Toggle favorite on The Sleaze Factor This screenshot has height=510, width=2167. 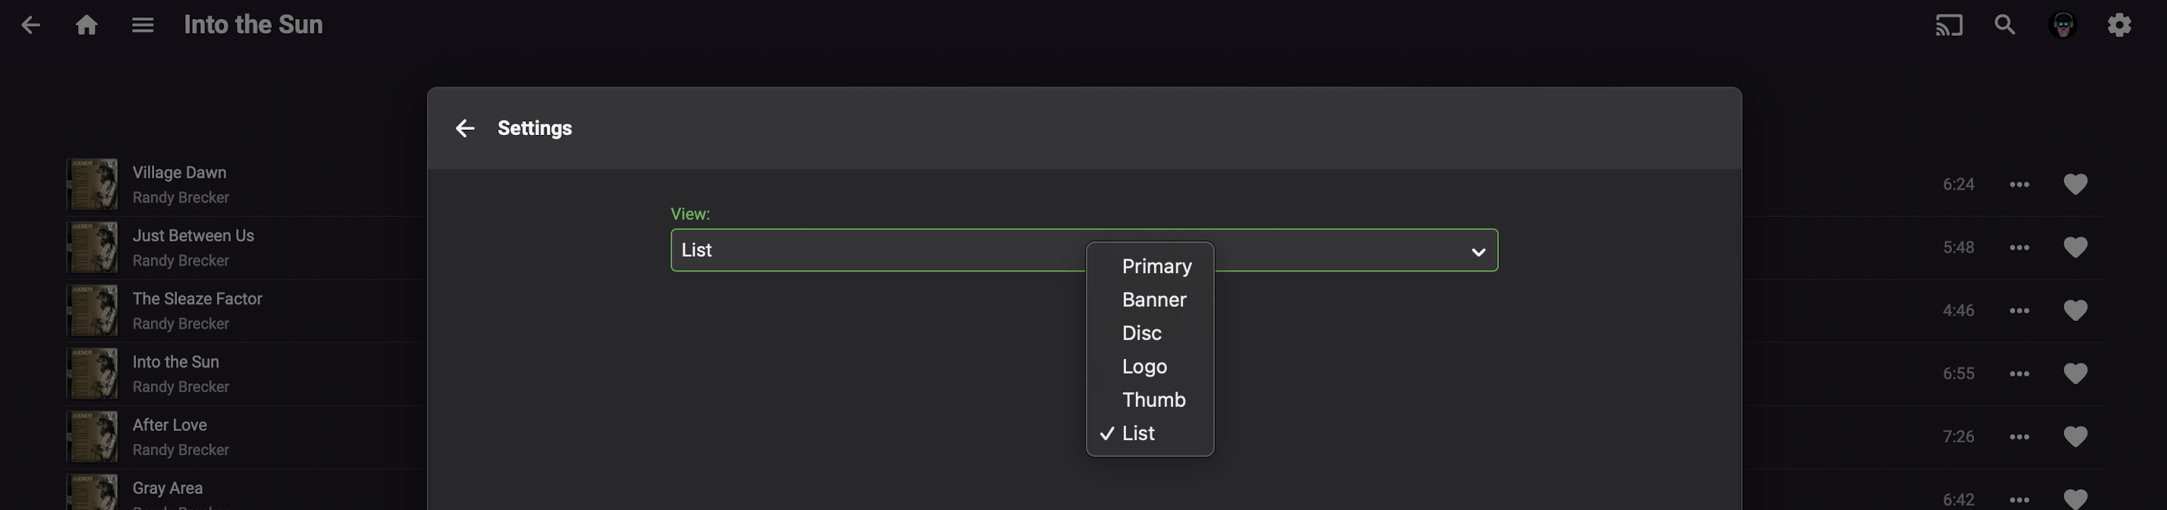pyautogui.click(x=2075, y=310)
